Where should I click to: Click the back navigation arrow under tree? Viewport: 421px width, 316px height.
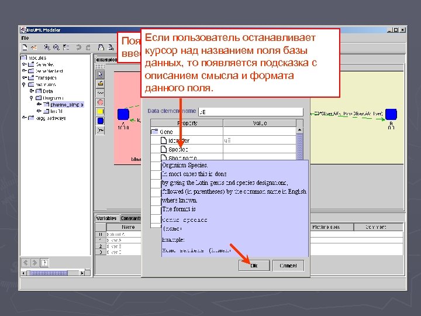[26, 263]
